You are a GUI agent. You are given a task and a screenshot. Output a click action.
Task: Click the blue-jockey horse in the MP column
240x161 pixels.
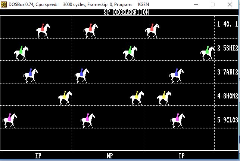pos(82,76)
